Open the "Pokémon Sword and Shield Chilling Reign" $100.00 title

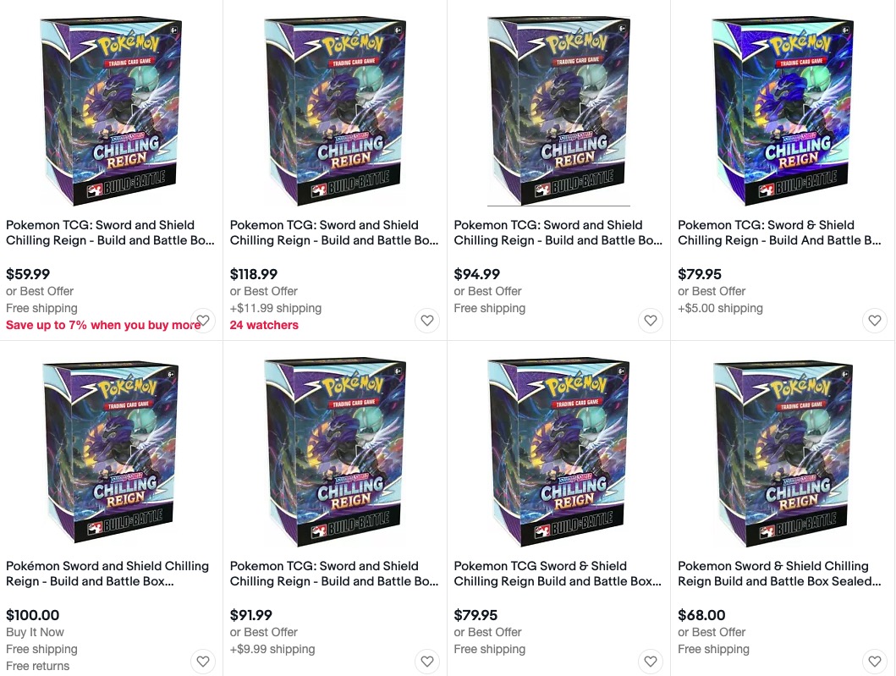(x=107, y=574)
